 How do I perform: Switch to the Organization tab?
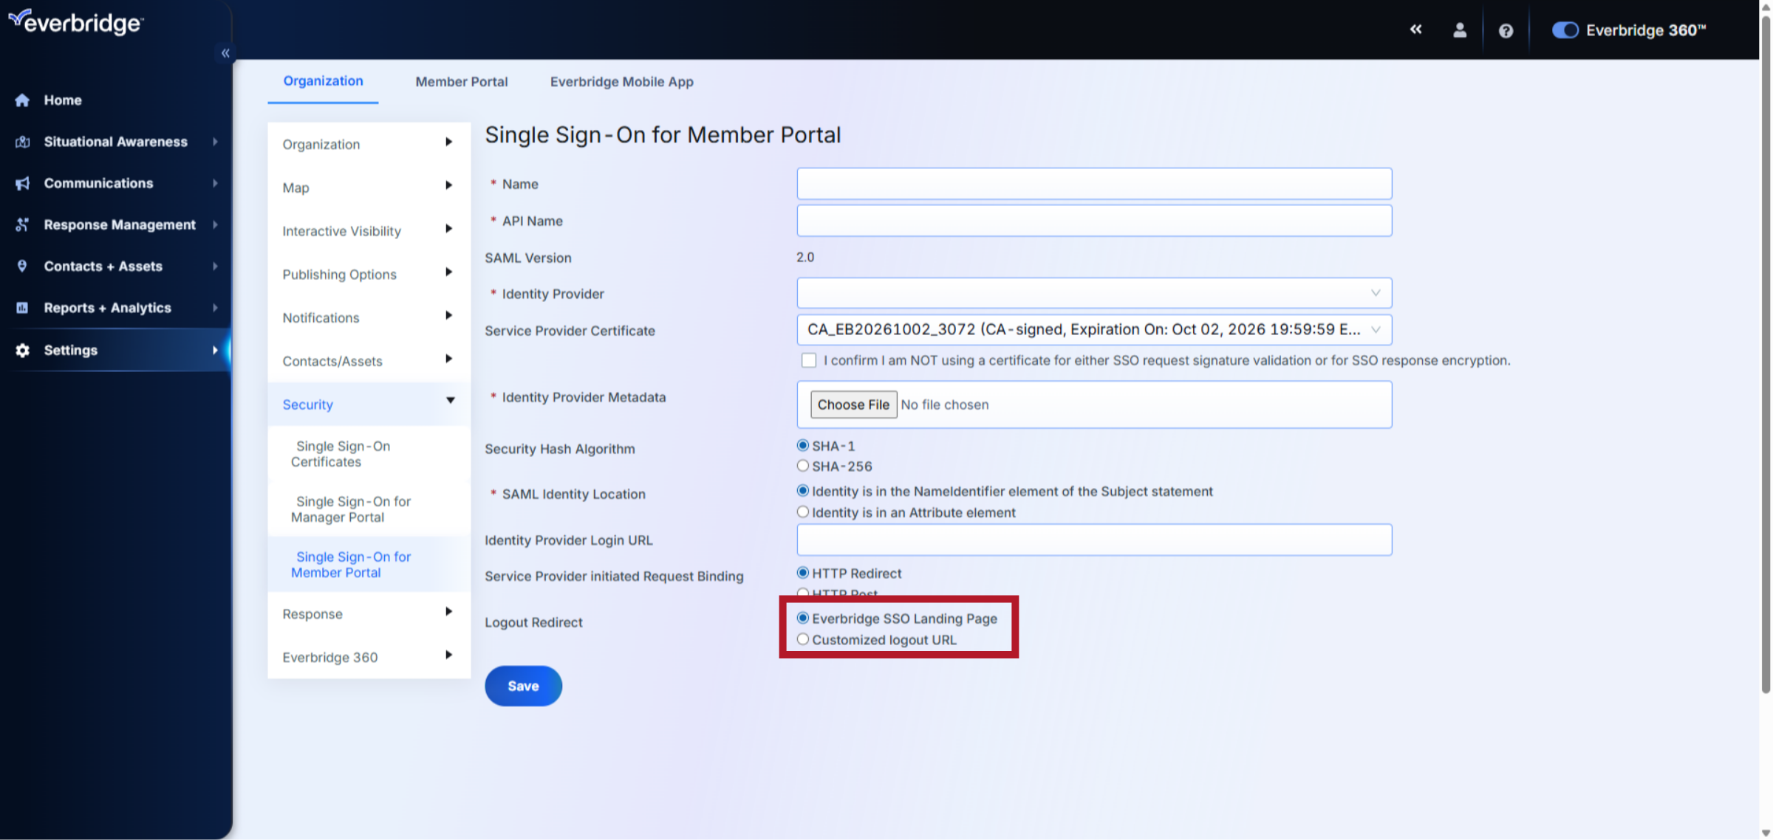(323, 81)
